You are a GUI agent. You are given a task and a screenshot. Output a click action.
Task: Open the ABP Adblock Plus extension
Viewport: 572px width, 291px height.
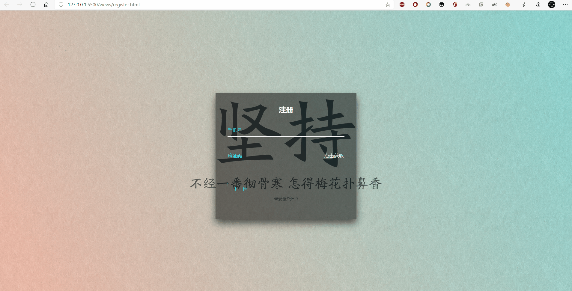tap(402, 4)
